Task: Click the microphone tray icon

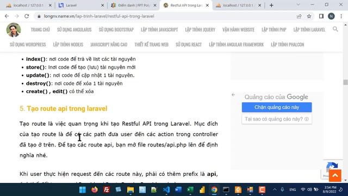Action: tap(282, 189)
